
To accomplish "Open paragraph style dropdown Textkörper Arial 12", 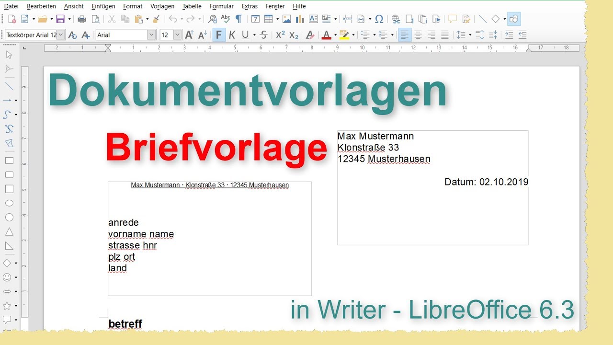I will click(x=61, y=35).
